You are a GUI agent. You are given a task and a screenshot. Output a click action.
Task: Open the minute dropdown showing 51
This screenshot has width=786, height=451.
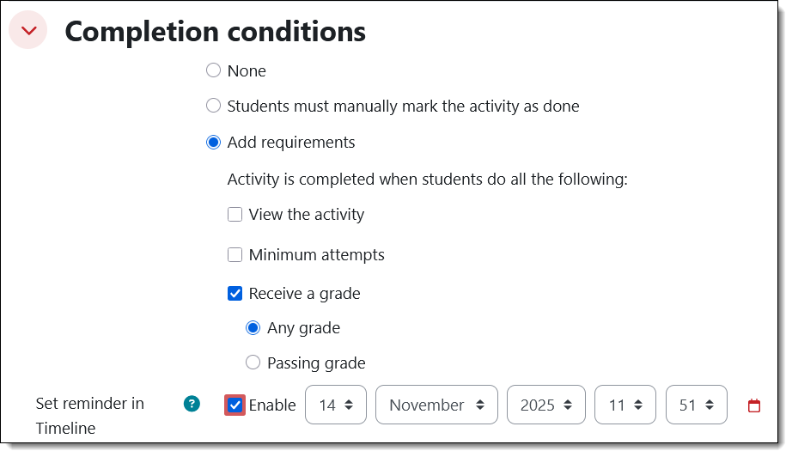[x=696, y=405]
